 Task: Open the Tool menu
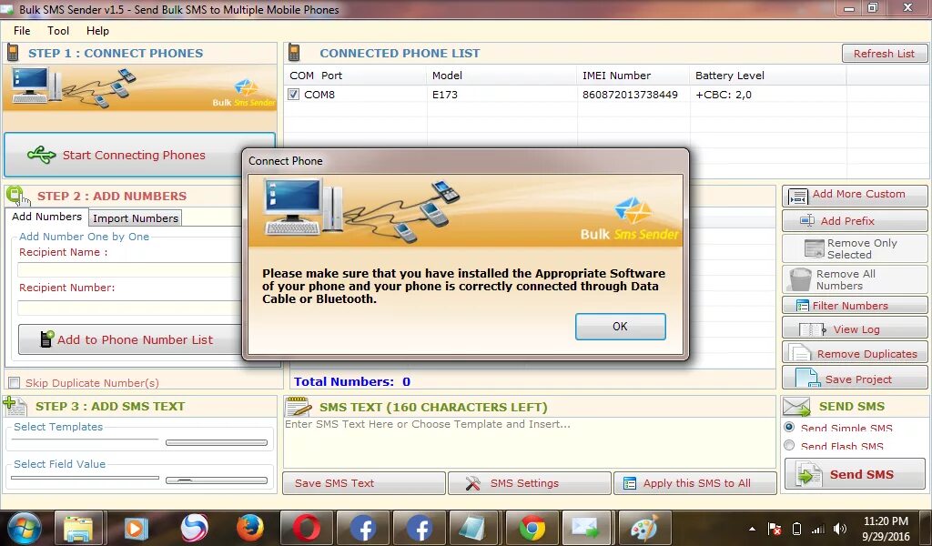58,31
